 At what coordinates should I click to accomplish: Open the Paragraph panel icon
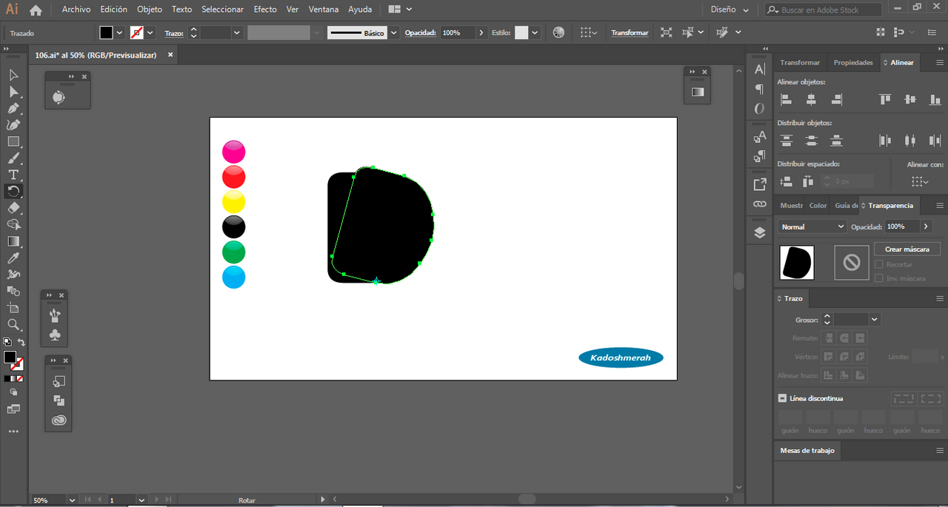pyautogui.click(x=759, y=89)
